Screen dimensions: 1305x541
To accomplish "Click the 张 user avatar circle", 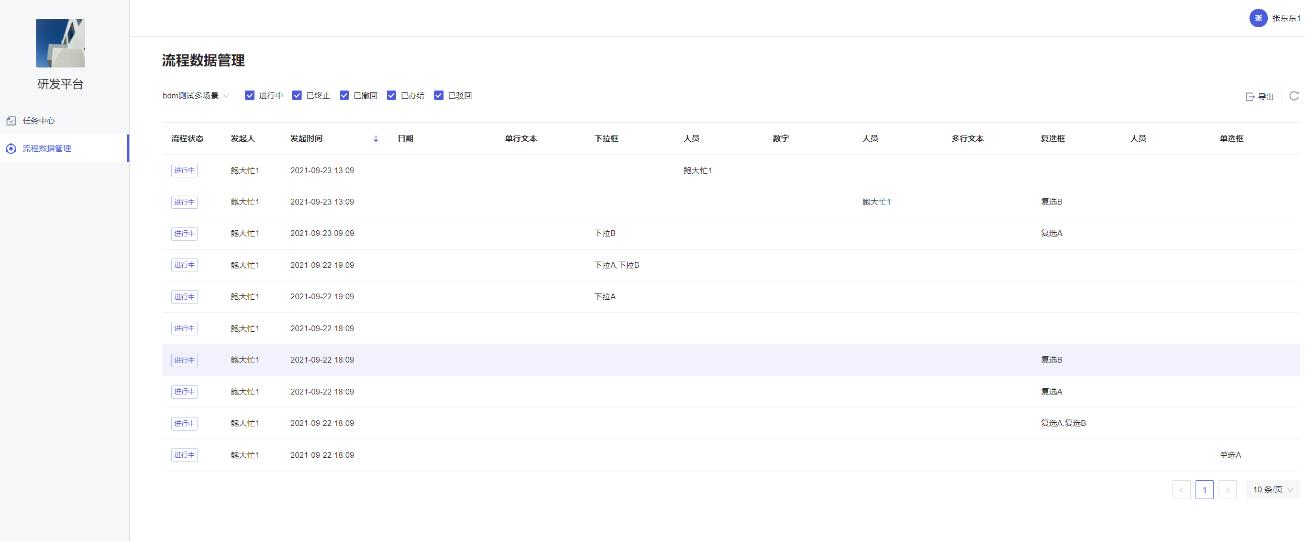I will [1258, 18].
